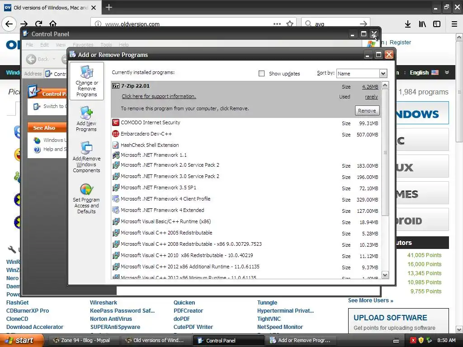Click the HashCheck Shell Extension icon
463x347 pixels.
[x=116, y=145]
